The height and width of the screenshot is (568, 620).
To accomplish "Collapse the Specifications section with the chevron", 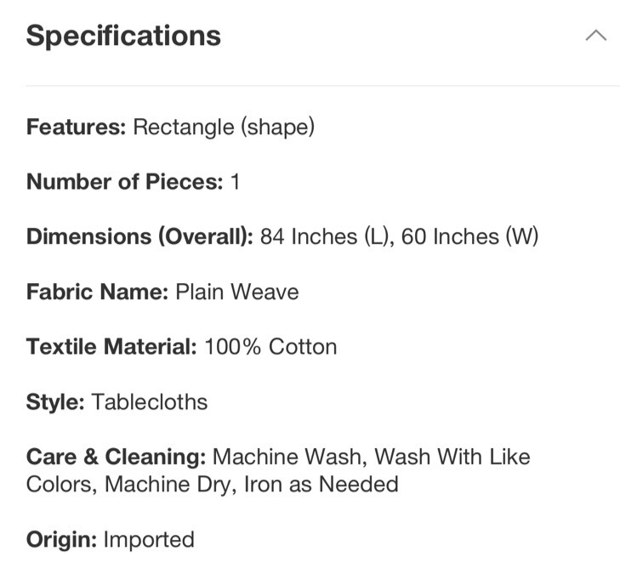I will pyautogui.click(x=596, y=36).
